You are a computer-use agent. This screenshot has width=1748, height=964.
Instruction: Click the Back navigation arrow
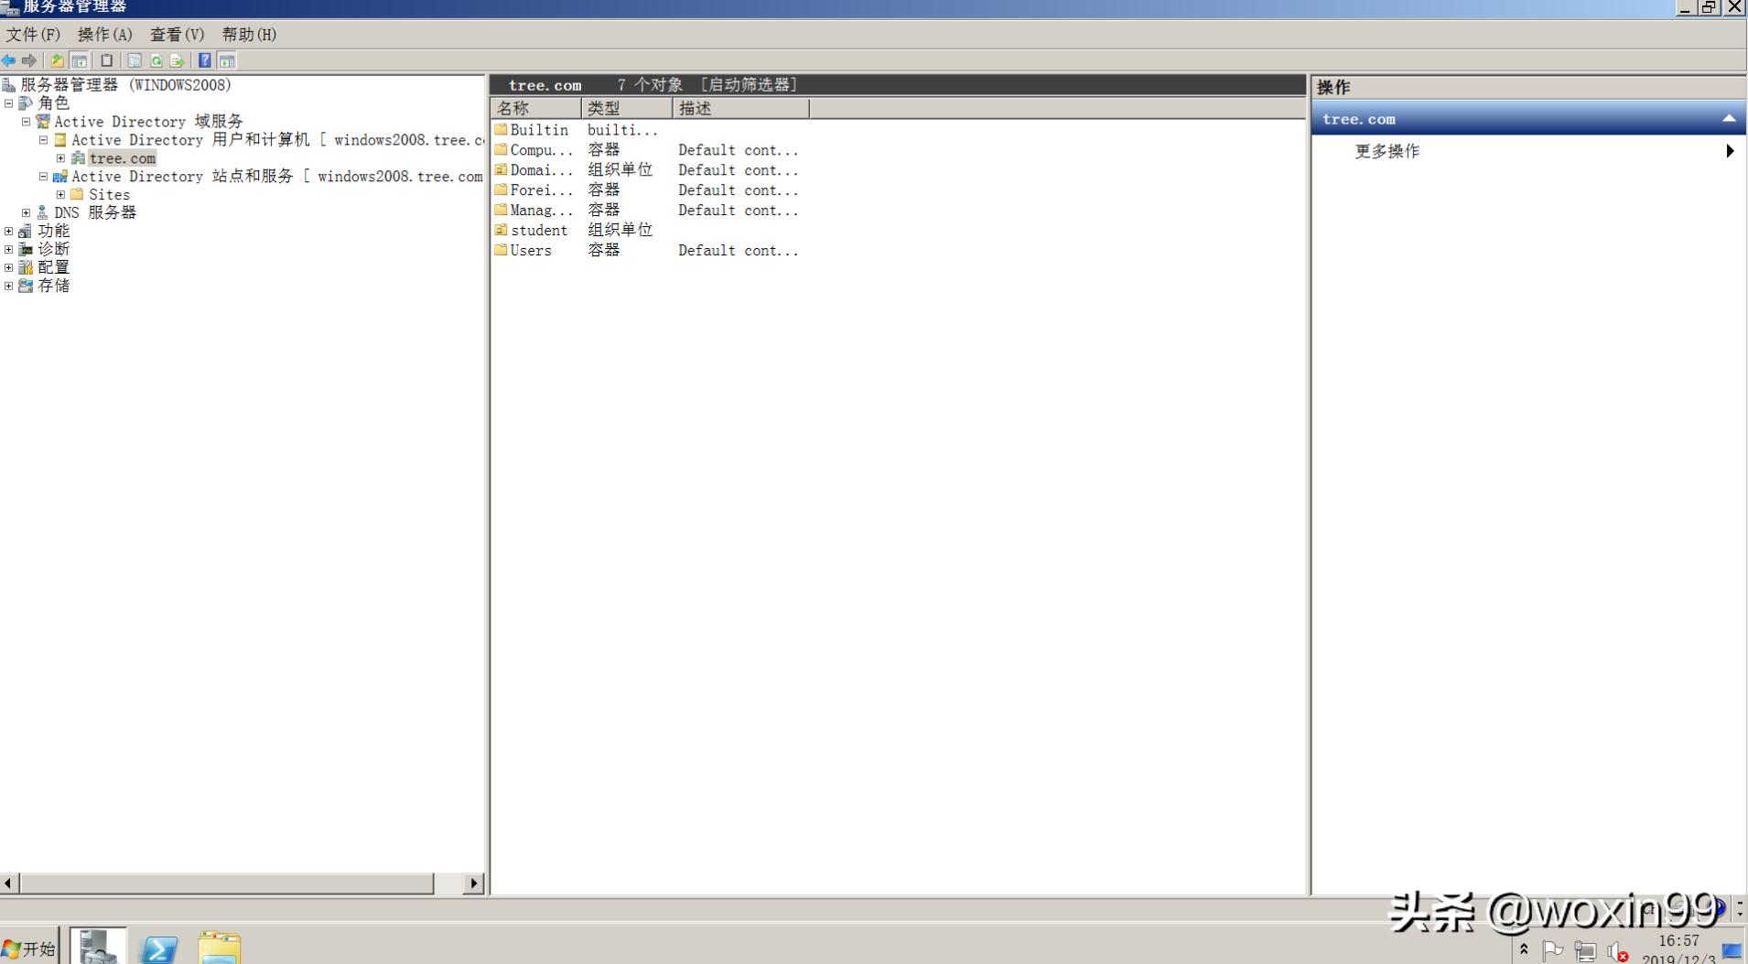(x=9, y=60)
